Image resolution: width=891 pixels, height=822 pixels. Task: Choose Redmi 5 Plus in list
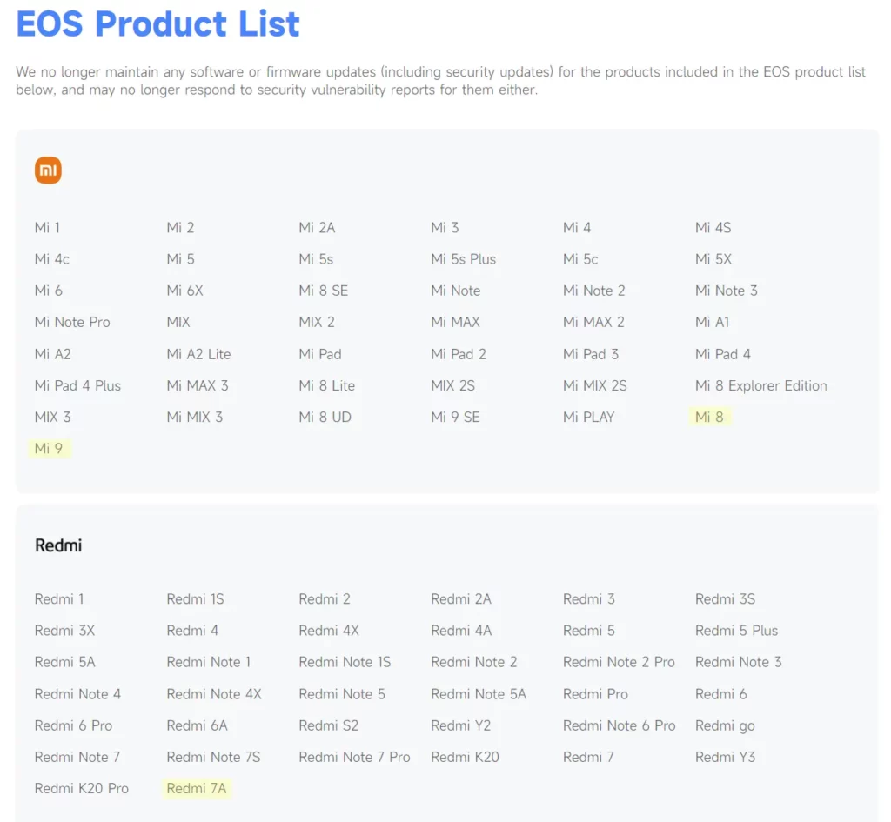pos(736,631)
